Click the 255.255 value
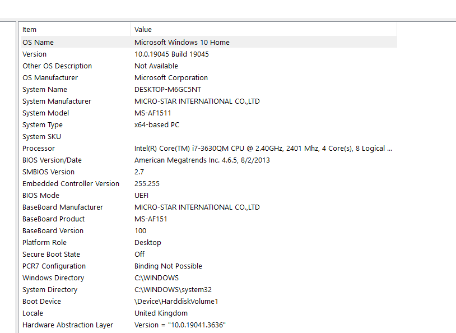Screen dimensions: 456x333 (147, 184)
